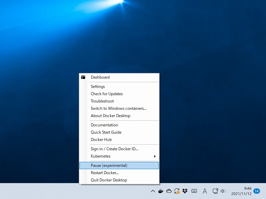
Task: Open OneDrive from the system tray
Action: (169, 191)
